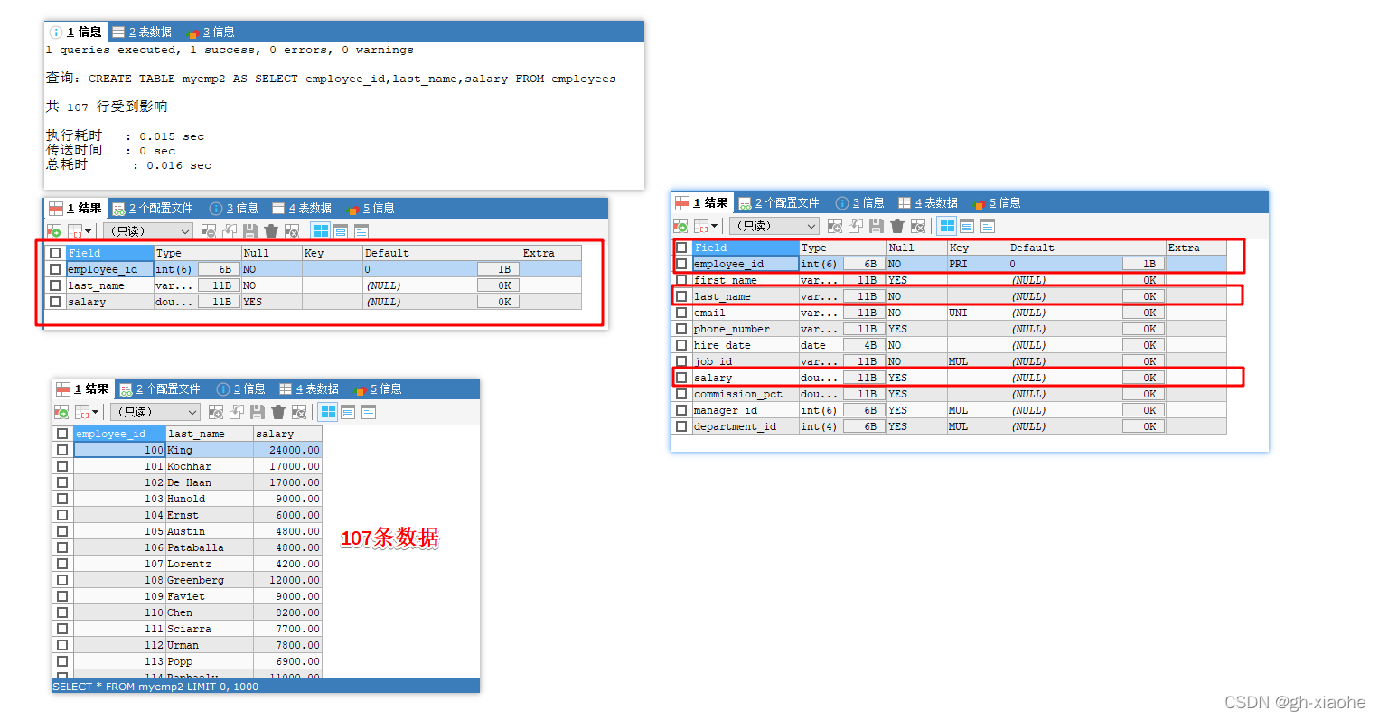Select checkbox for employee 103 Hunold
The width and height of the screenshot is (1379, 720).
coord(62,499)
